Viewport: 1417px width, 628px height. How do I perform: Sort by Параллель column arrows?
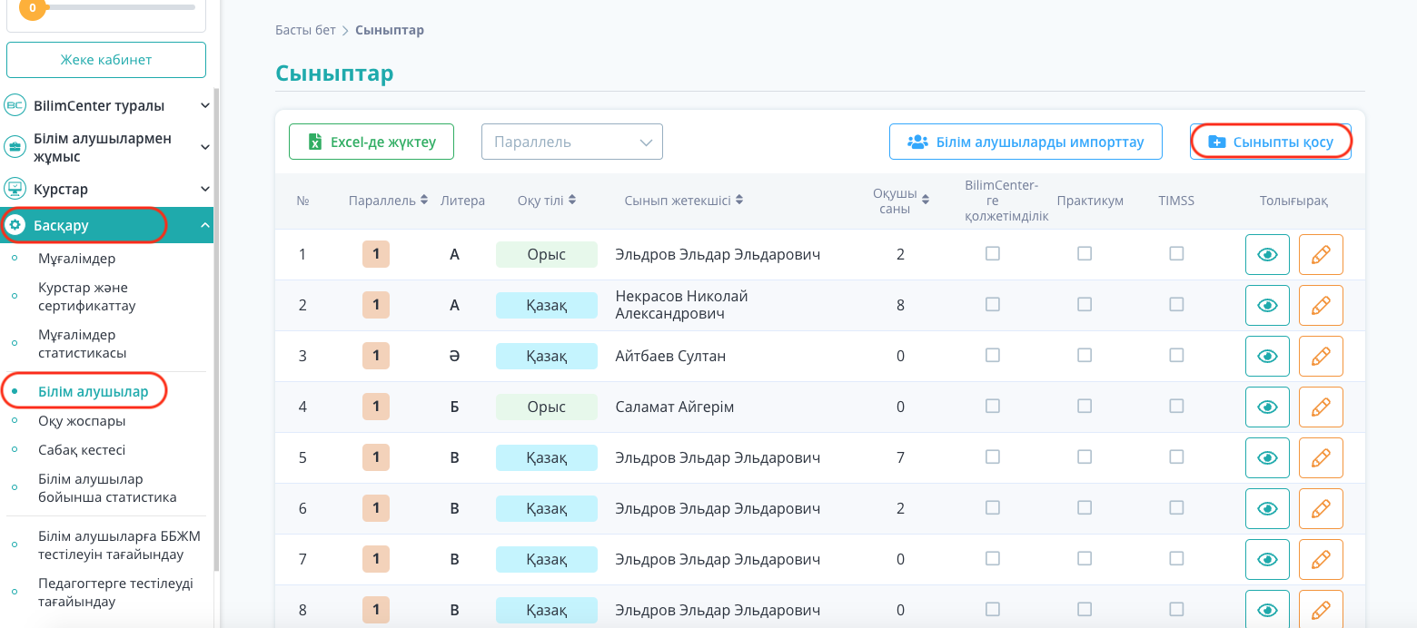[424, 201]
